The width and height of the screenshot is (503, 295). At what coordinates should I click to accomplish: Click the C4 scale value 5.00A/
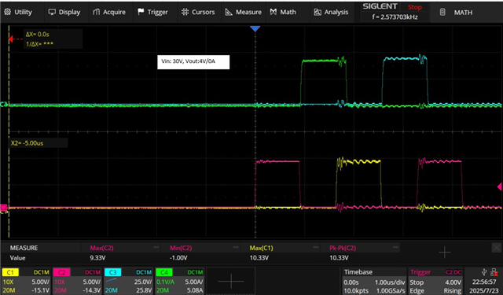194,282
